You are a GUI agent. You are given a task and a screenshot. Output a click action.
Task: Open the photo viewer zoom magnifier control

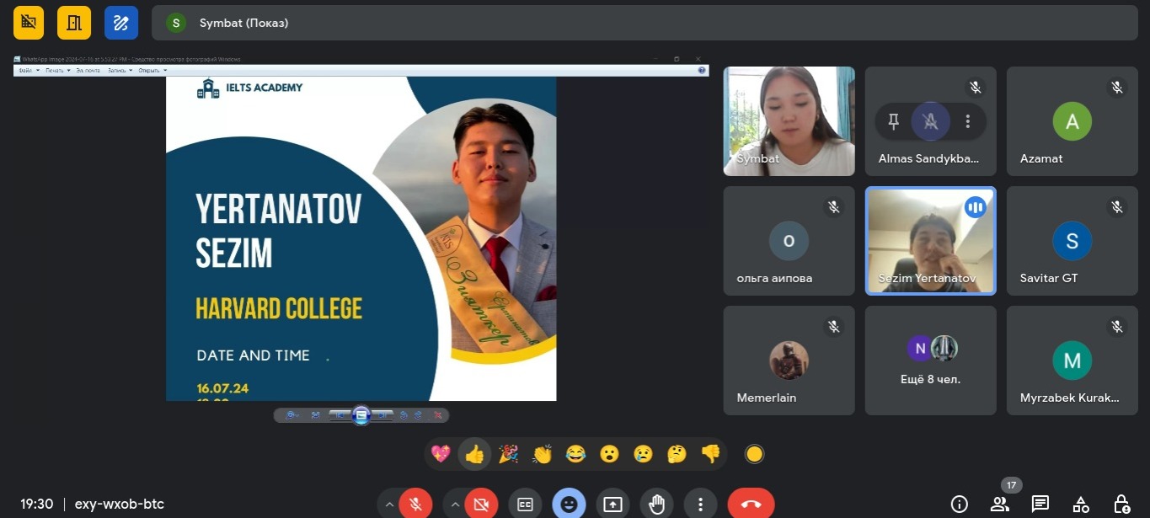pos(293,415)
